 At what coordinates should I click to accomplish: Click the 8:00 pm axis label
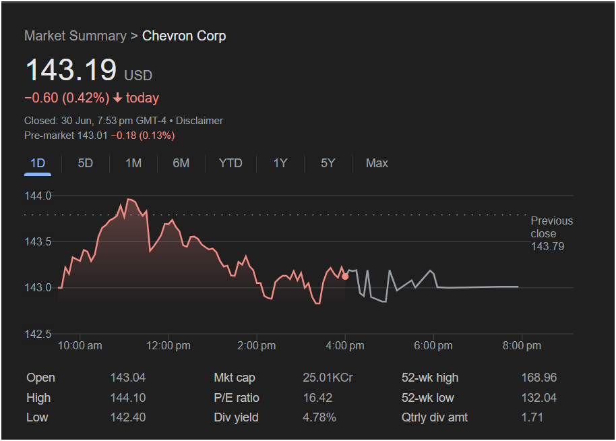[x=522, y=346]
